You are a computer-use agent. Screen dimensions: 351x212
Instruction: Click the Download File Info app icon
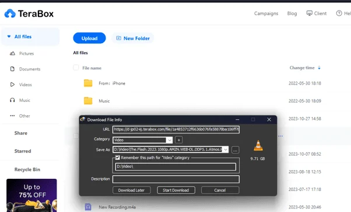point(83,119)
